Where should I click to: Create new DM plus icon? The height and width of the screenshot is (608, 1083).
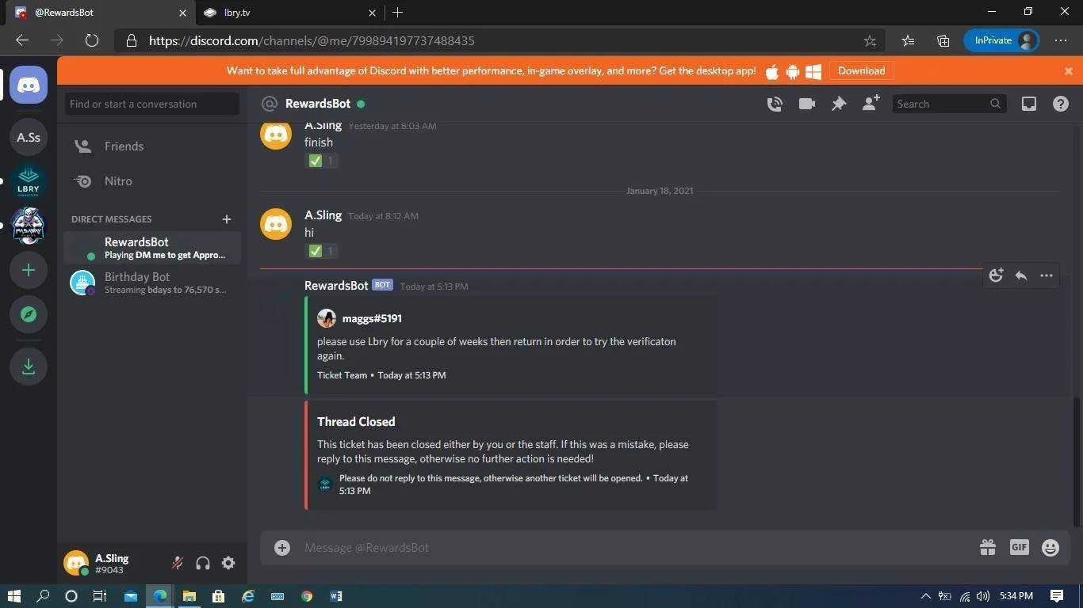click(227, 219)
